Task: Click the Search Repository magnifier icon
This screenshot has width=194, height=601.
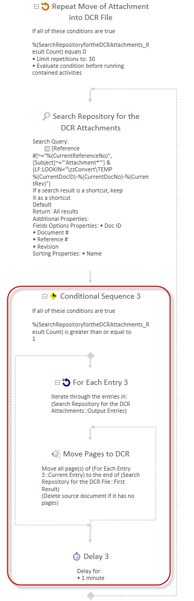Action: tap(46, 116)
